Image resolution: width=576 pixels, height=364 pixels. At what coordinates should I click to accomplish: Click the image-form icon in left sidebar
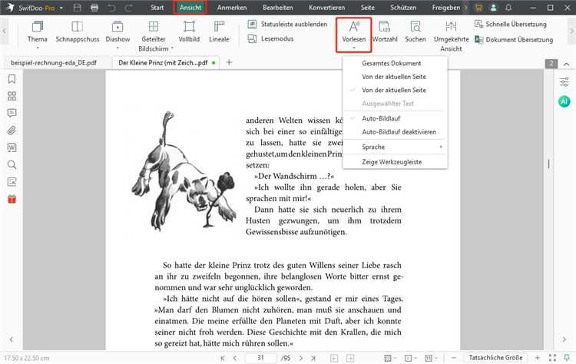click(x=12, y=182)
